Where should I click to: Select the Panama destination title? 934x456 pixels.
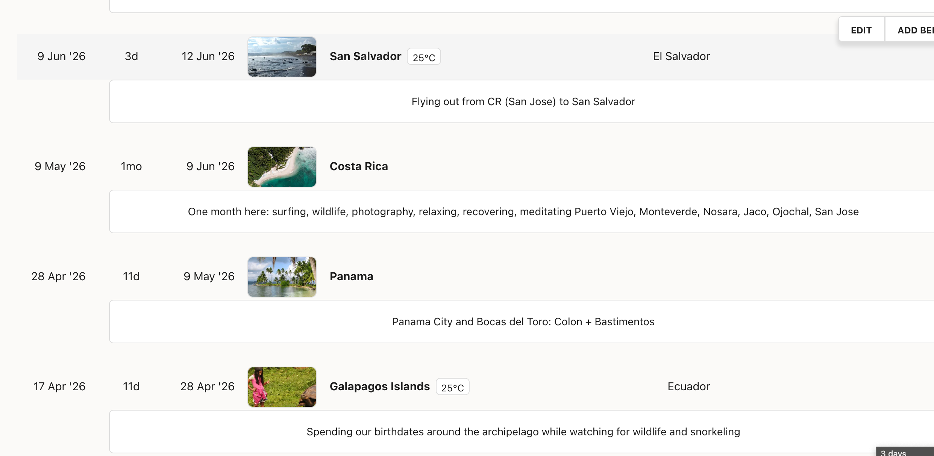(352, 276)
